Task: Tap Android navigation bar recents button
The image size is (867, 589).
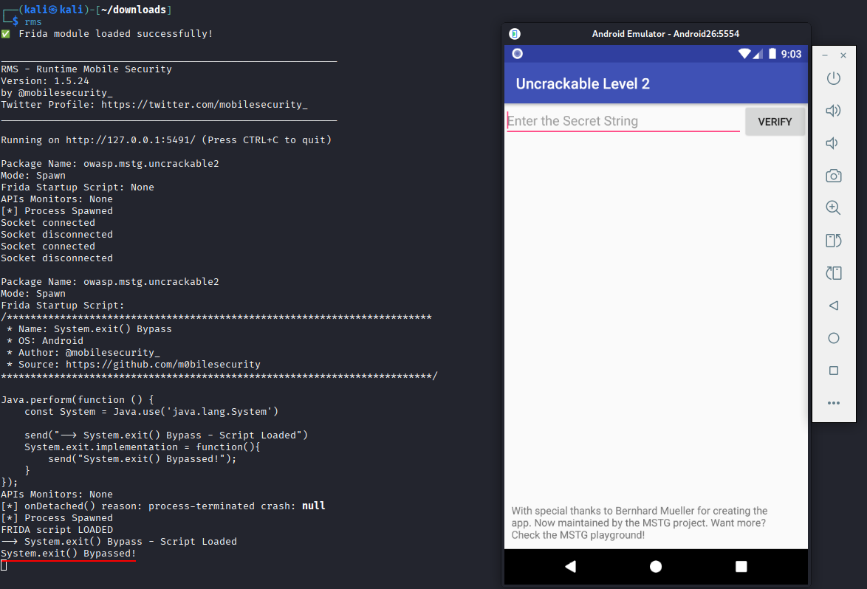Action: 741,567
